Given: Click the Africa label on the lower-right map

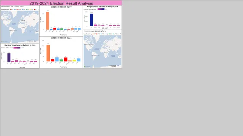Looking at the screenshot, I should coord(106,52).
